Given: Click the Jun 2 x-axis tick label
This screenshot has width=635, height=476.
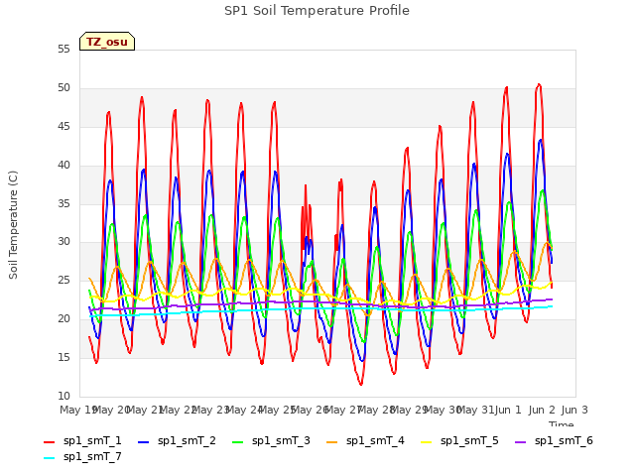Looking at the screenshot, I should [542, 410].
